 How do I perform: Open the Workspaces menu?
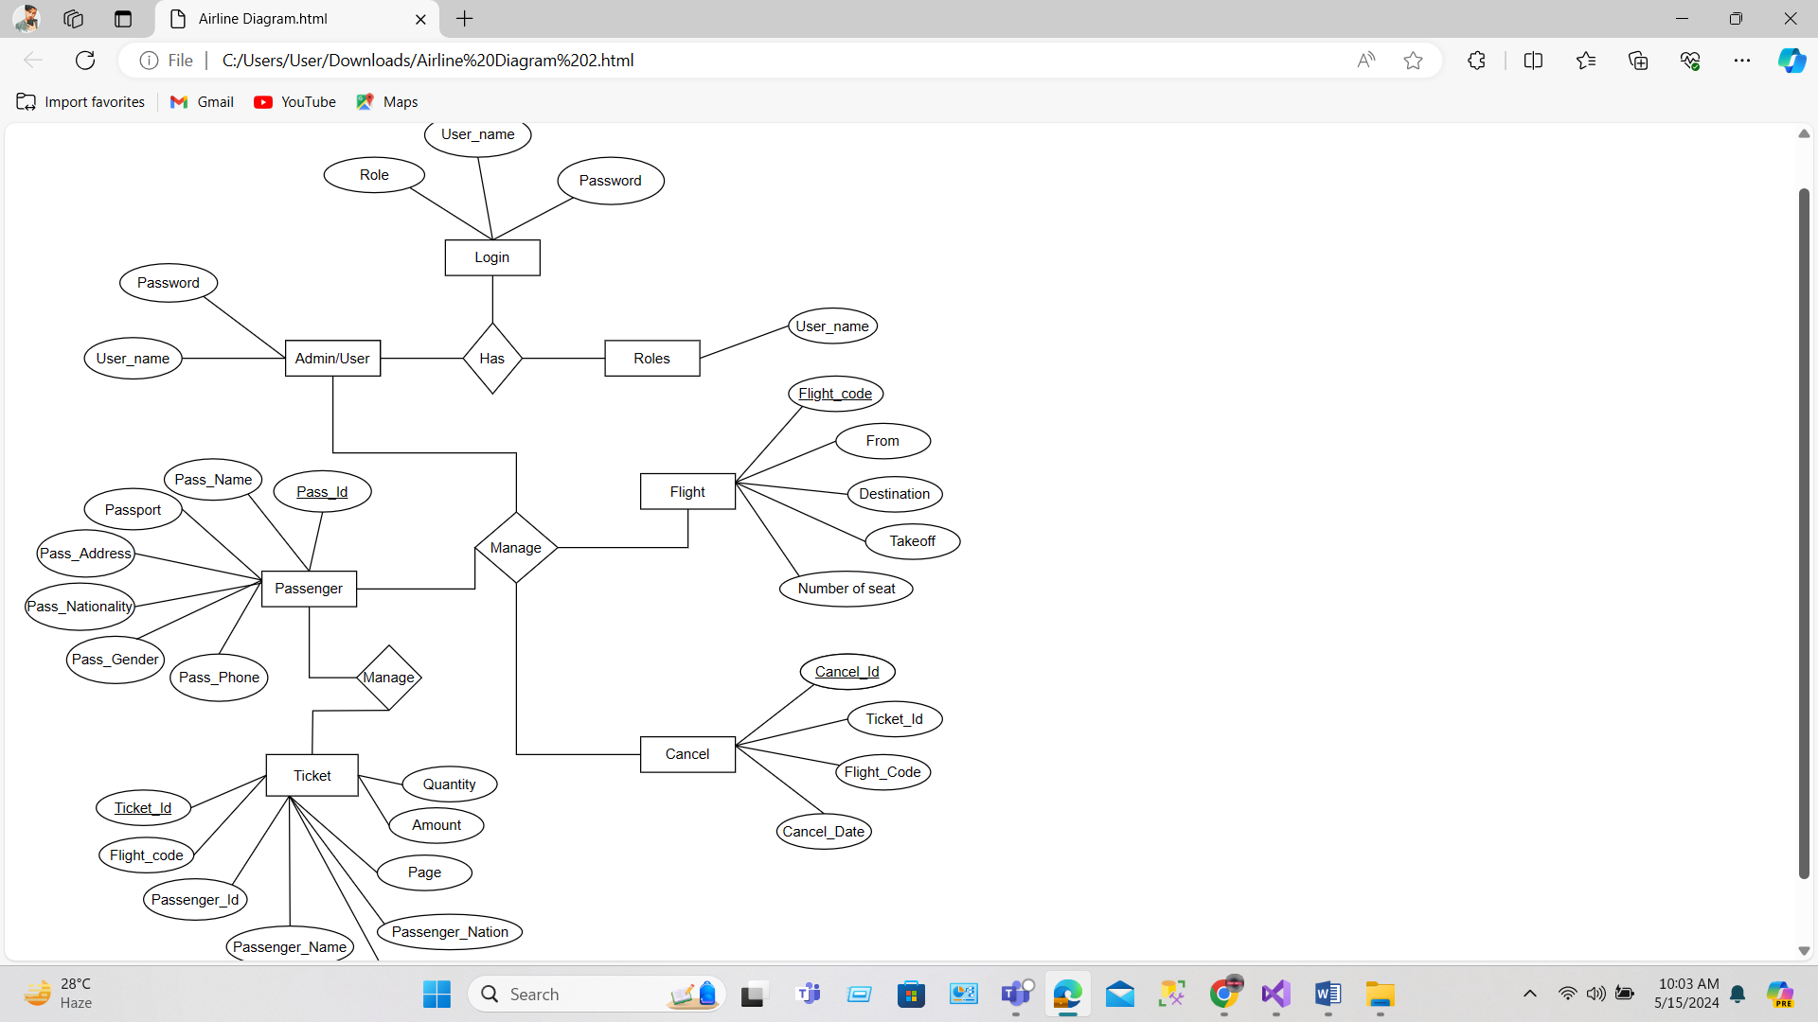tap(73, 19)
